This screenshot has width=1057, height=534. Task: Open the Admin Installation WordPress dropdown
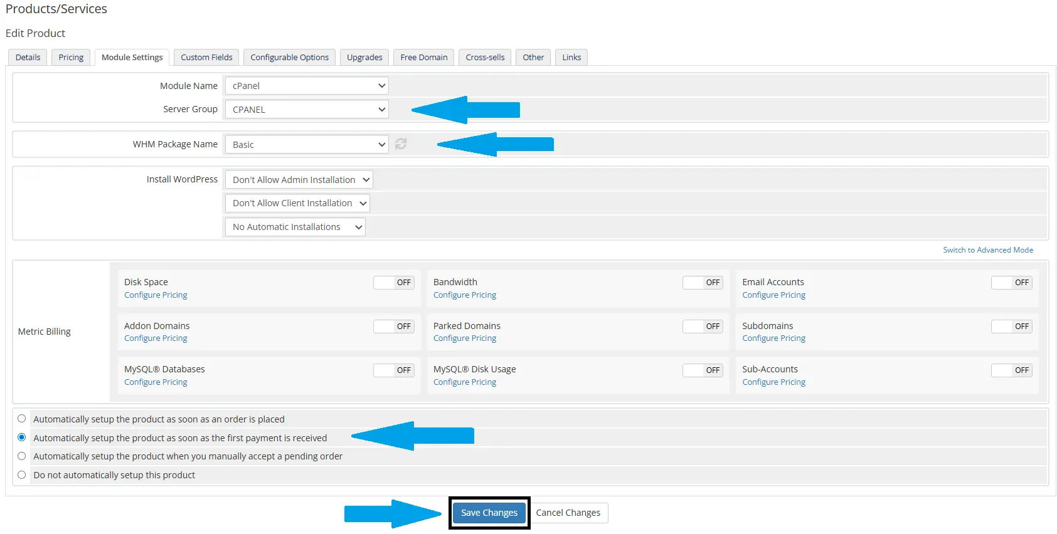click(x=299, y=180)
